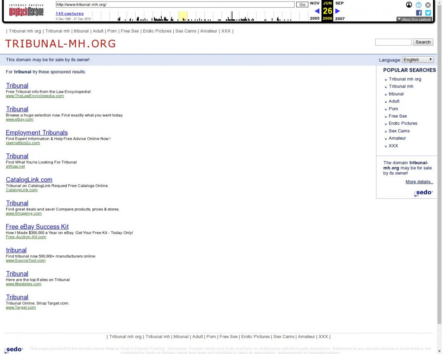Viewport: 442px width, 354px height.
Task: Click the Sedo logo in sidebar
Action: click(x=423, y=193)
